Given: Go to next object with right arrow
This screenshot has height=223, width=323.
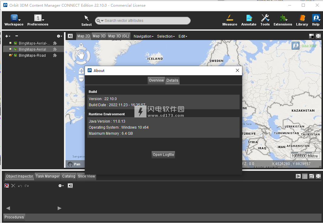Looking at the screenshot, I should pyautogui.click(x=59, y=208).
